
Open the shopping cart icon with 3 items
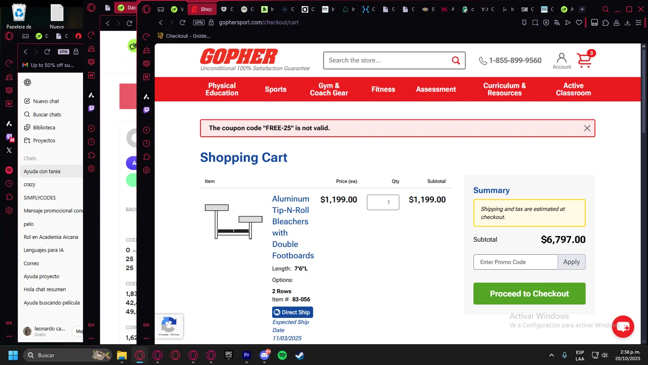tap(585, 60)
